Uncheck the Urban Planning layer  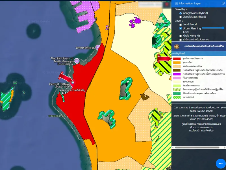pyautogui.click(x=181, y=29)
